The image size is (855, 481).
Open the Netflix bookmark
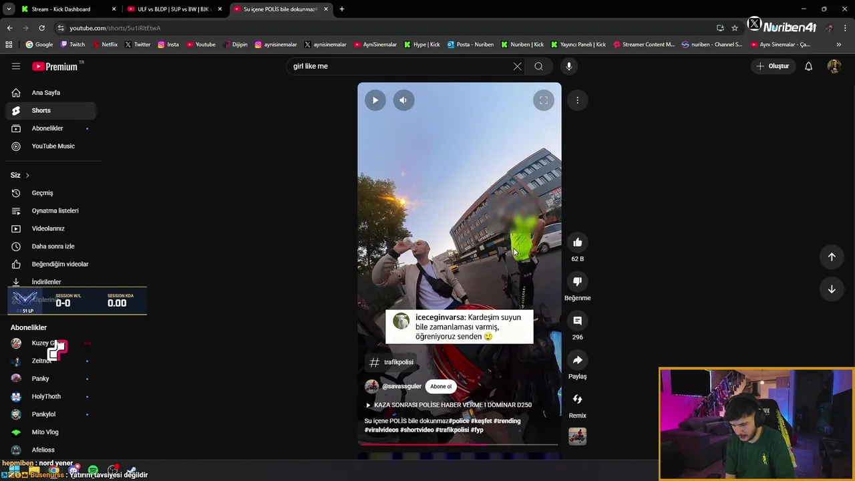pyautogui.click(x=105, y=45)
